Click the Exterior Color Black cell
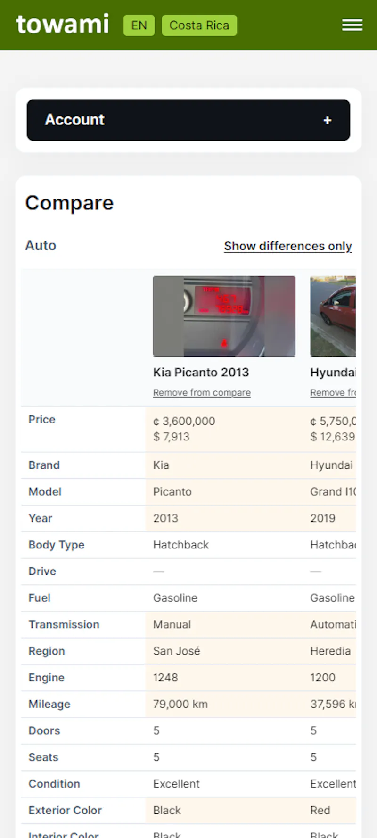The image size is (377, 838). tap(224, 810)
